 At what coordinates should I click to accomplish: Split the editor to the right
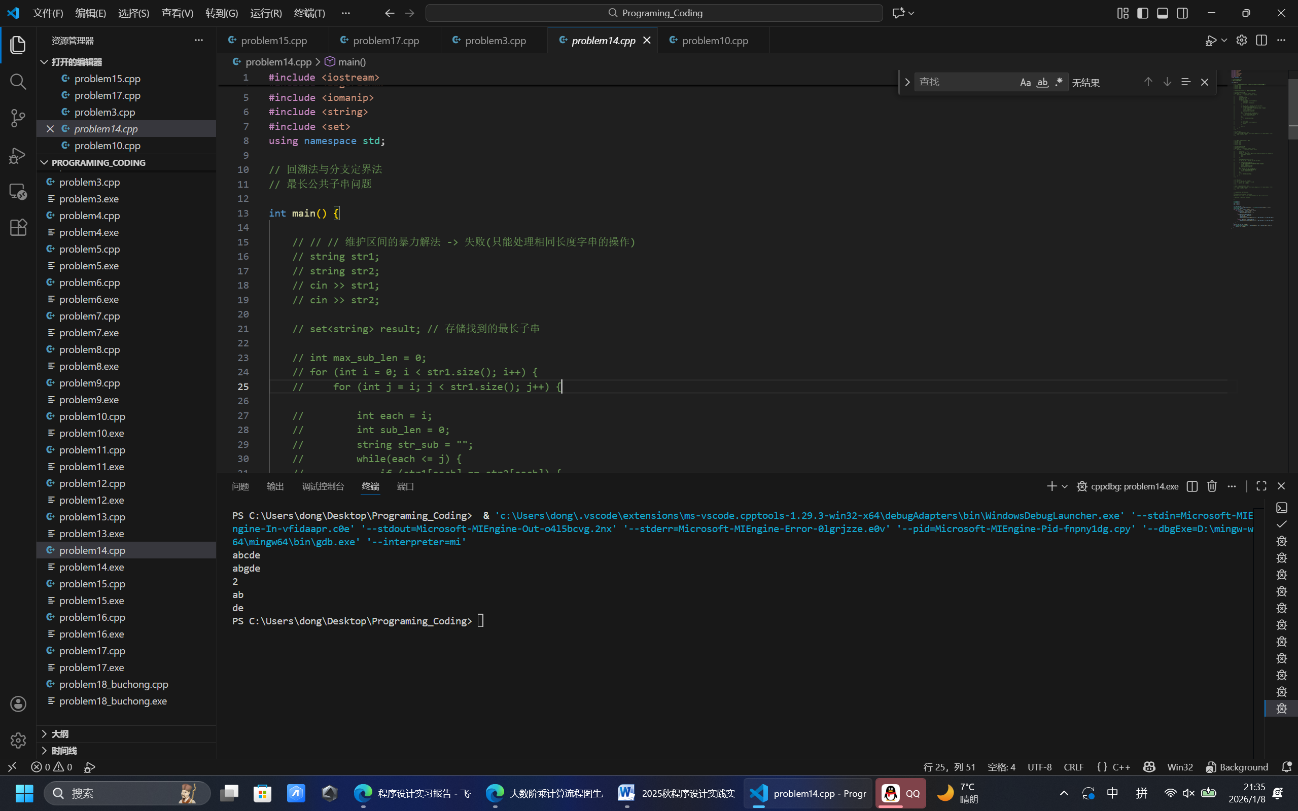[1261, 41]
